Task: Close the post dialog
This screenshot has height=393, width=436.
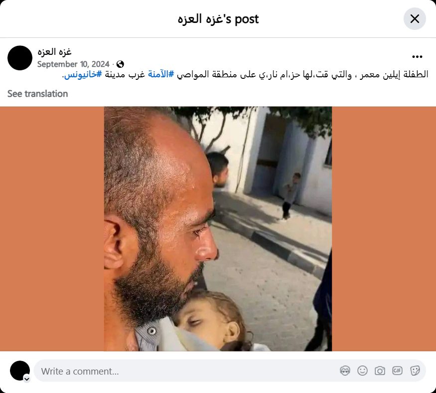Action: pos(414,19)
